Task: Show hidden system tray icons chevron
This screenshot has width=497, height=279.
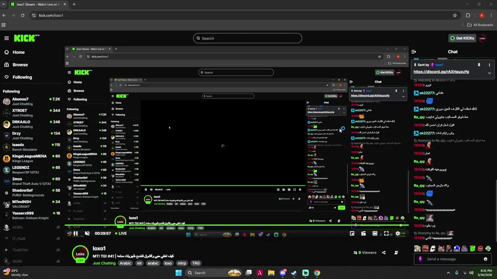Action: 448,273
